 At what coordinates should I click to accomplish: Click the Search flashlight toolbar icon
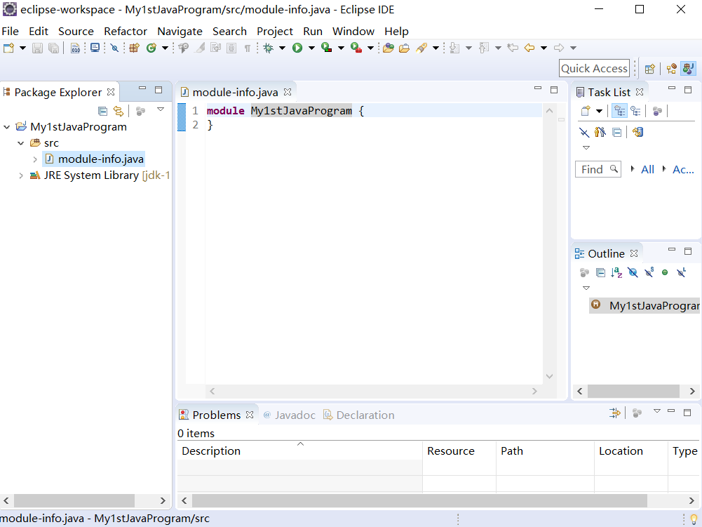click(421, 48)
